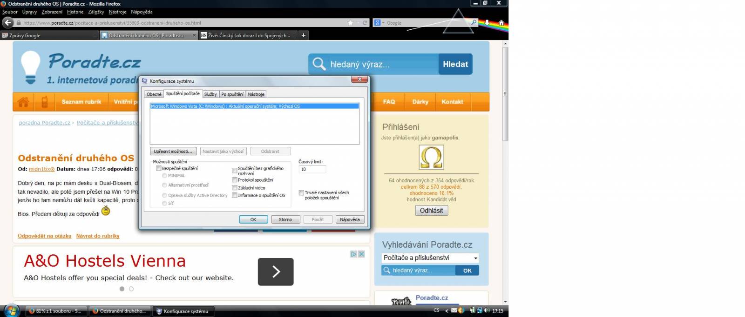Enable Základní video checkbox
745x317 pixels.
click(x=235, y=188)
